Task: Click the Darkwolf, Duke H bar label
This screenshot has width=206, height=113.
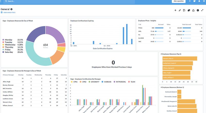Action: (x=171, y=92)
